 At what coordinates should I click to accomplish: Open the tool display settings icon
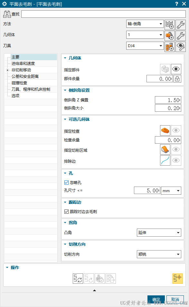point(180,46)
